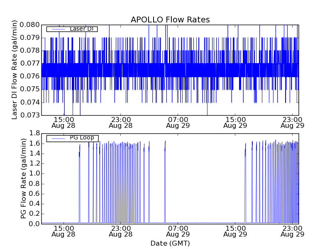Image resolution: width=332 pixels, height=249 pixels.
Task: Click the 0.079 y-axis tick label
Action: (x=29, y=38)
